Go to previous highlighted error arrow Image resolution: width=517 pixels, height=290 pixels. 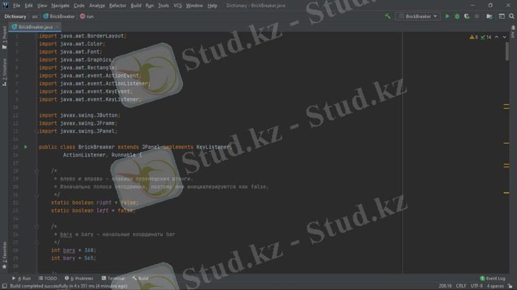496,37
